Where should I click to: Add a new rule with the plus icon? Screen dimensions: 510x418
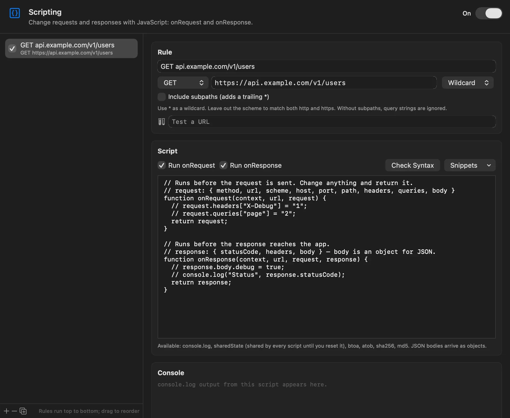[7, 411]
